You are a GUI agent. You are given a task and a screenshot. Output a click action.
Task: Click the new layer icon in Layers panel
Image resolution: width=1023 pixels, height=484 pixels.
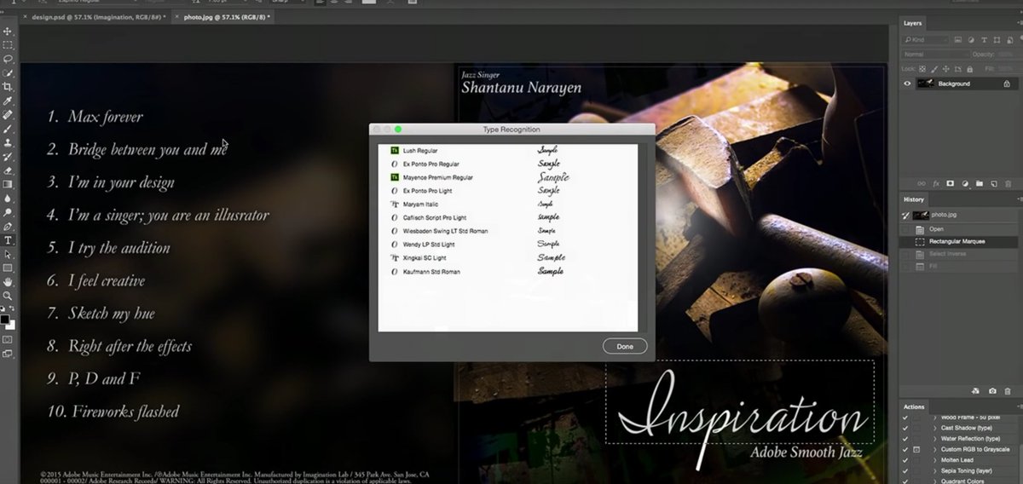(994, 183)
